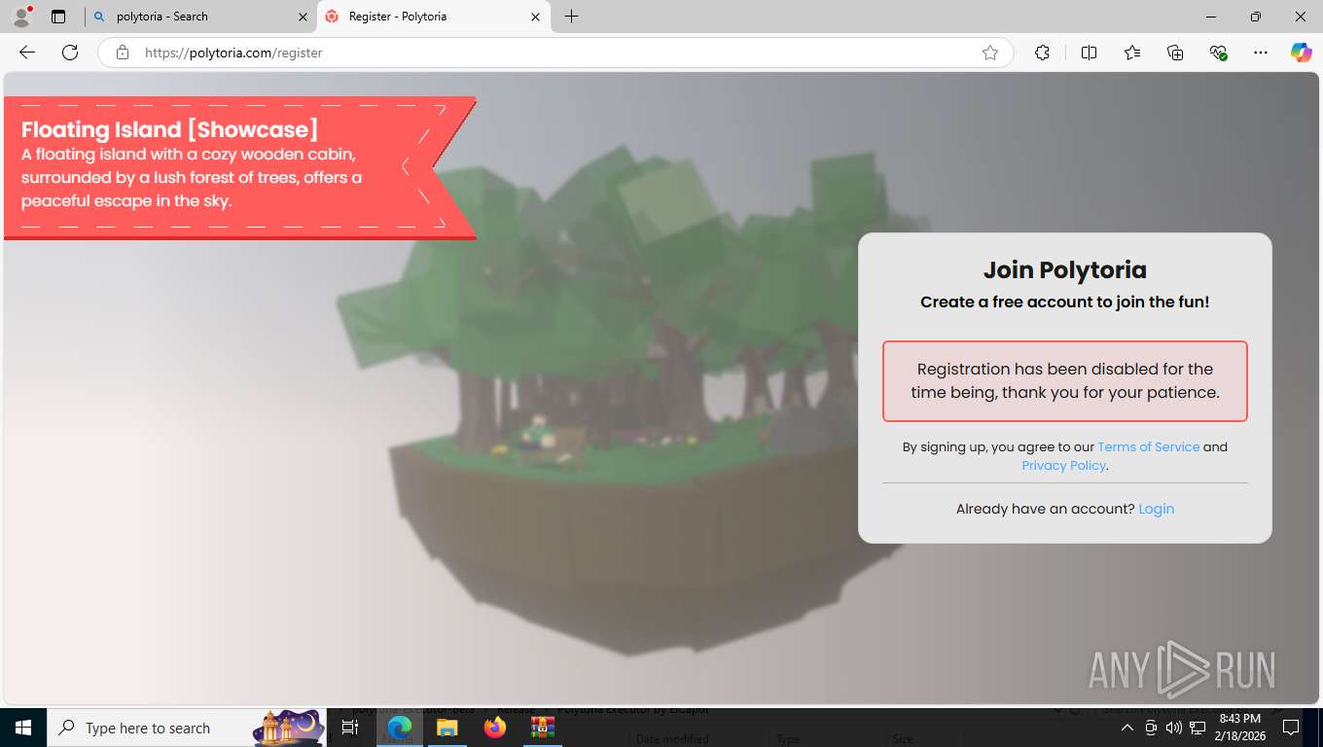Image resolution: width=1323 pixels, height=747 pixels.
Task: Add this page to favorites star
Action: click(x=990, y=53)
